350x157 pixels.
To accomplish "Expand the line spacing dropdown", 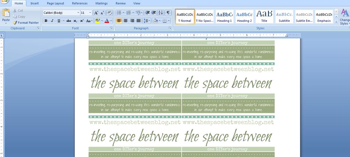I will click(x=149, y=21).
